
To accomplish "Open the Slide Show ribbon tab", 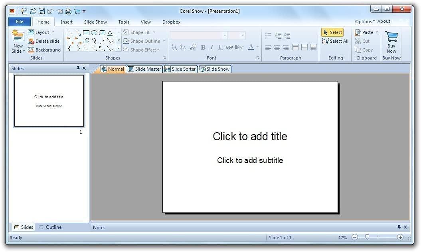I will click(x=95, y=22).
